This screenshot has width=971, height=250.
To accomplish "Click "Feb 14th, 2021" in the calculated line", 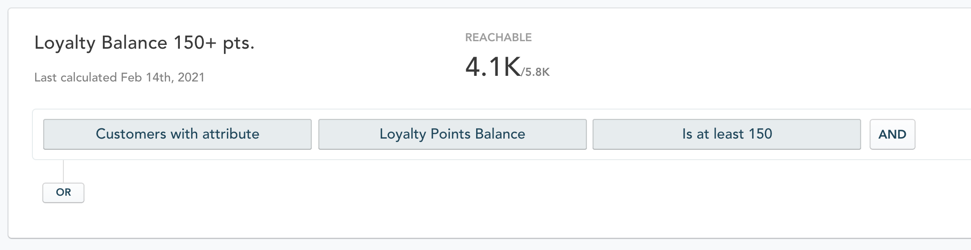I will click(x=162, y=77).
